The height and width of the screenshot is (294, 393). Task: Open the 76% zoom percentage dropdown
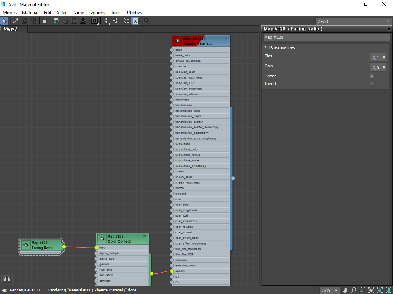click(x=335, y=290)
